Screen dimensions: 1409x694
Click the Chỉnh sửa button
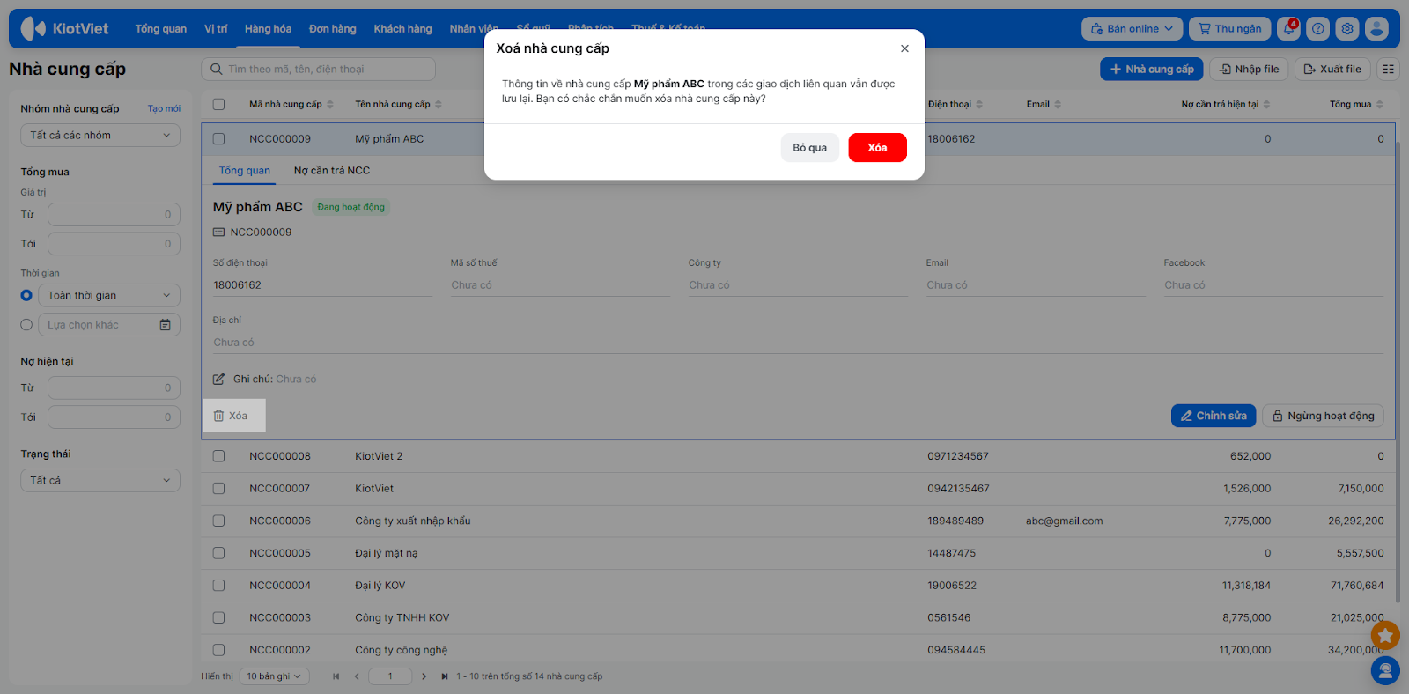click(x=1214, y=416)
